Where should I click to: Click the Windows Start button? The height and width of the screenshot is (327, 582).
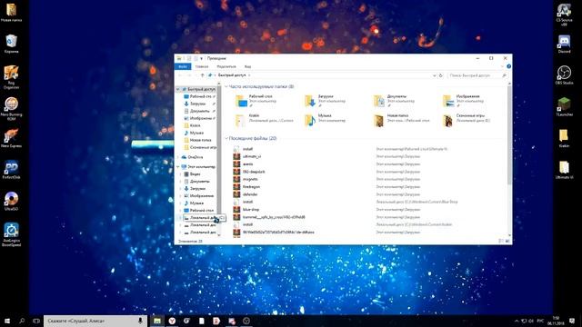click(x=6, y=321)
